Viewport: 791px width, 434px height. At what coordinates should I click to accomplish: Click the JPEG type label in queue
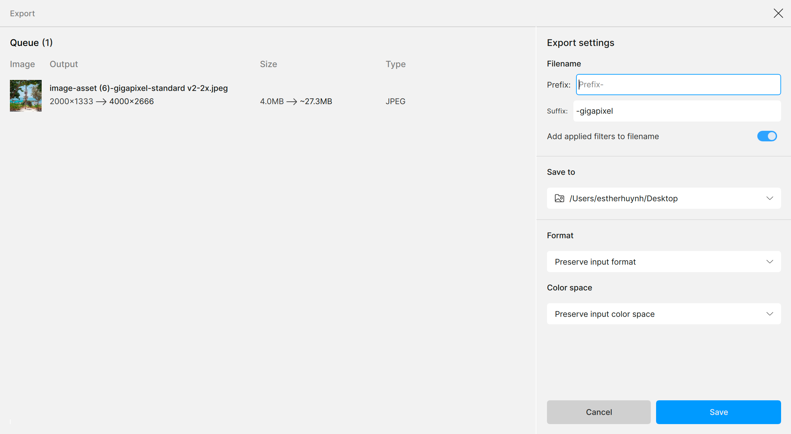[x=395, y=101]
